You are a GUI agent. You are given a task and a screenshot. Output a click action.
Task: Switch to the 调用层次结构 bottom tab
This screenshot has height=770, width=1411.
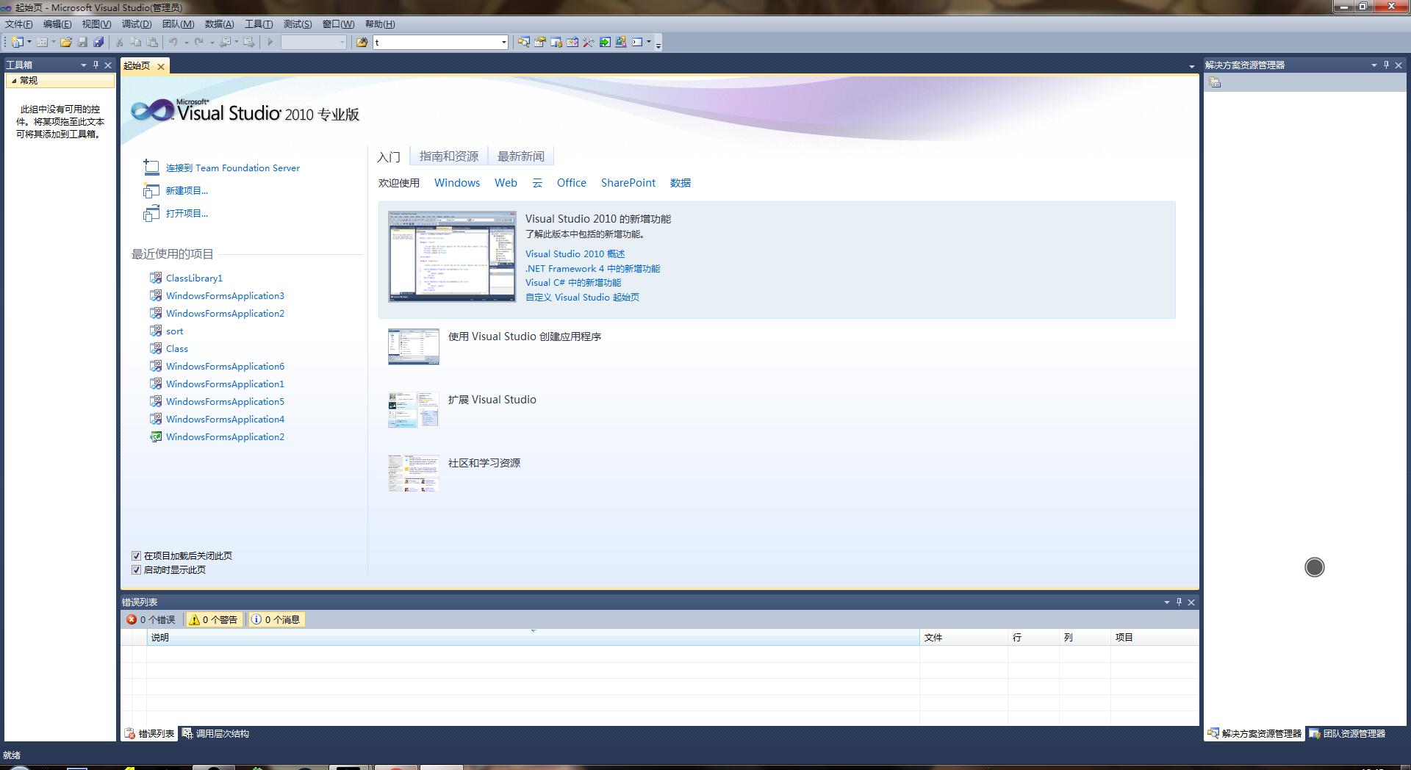click(216, 734)
